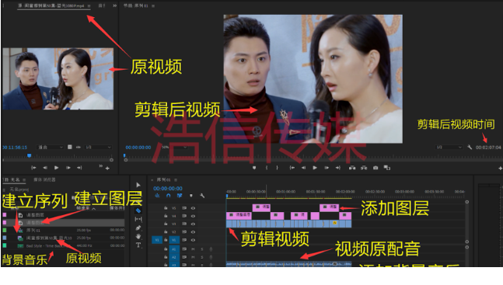Toggle V5 track visibility eye

tap(193, 208)
